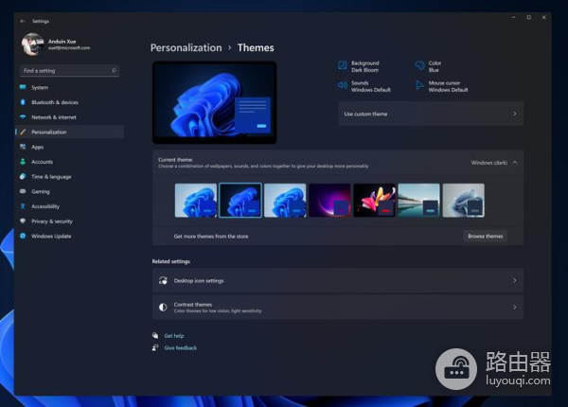
Task: Click the System icon in sidebar
Action: tap(21, 88)
